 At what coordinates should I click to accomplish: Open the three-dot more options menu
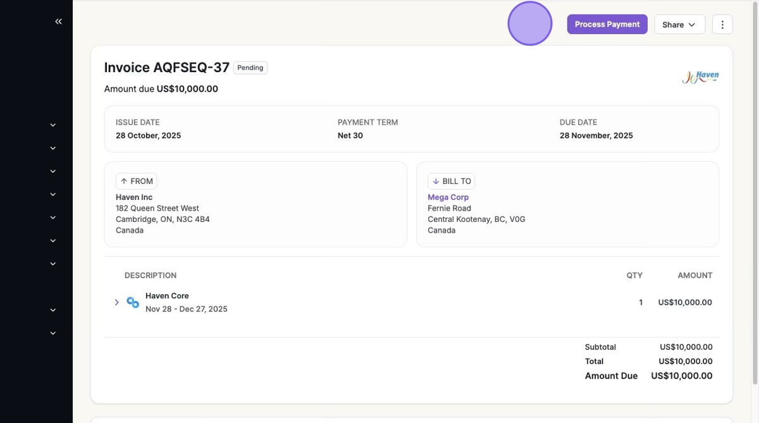point(722,25)
